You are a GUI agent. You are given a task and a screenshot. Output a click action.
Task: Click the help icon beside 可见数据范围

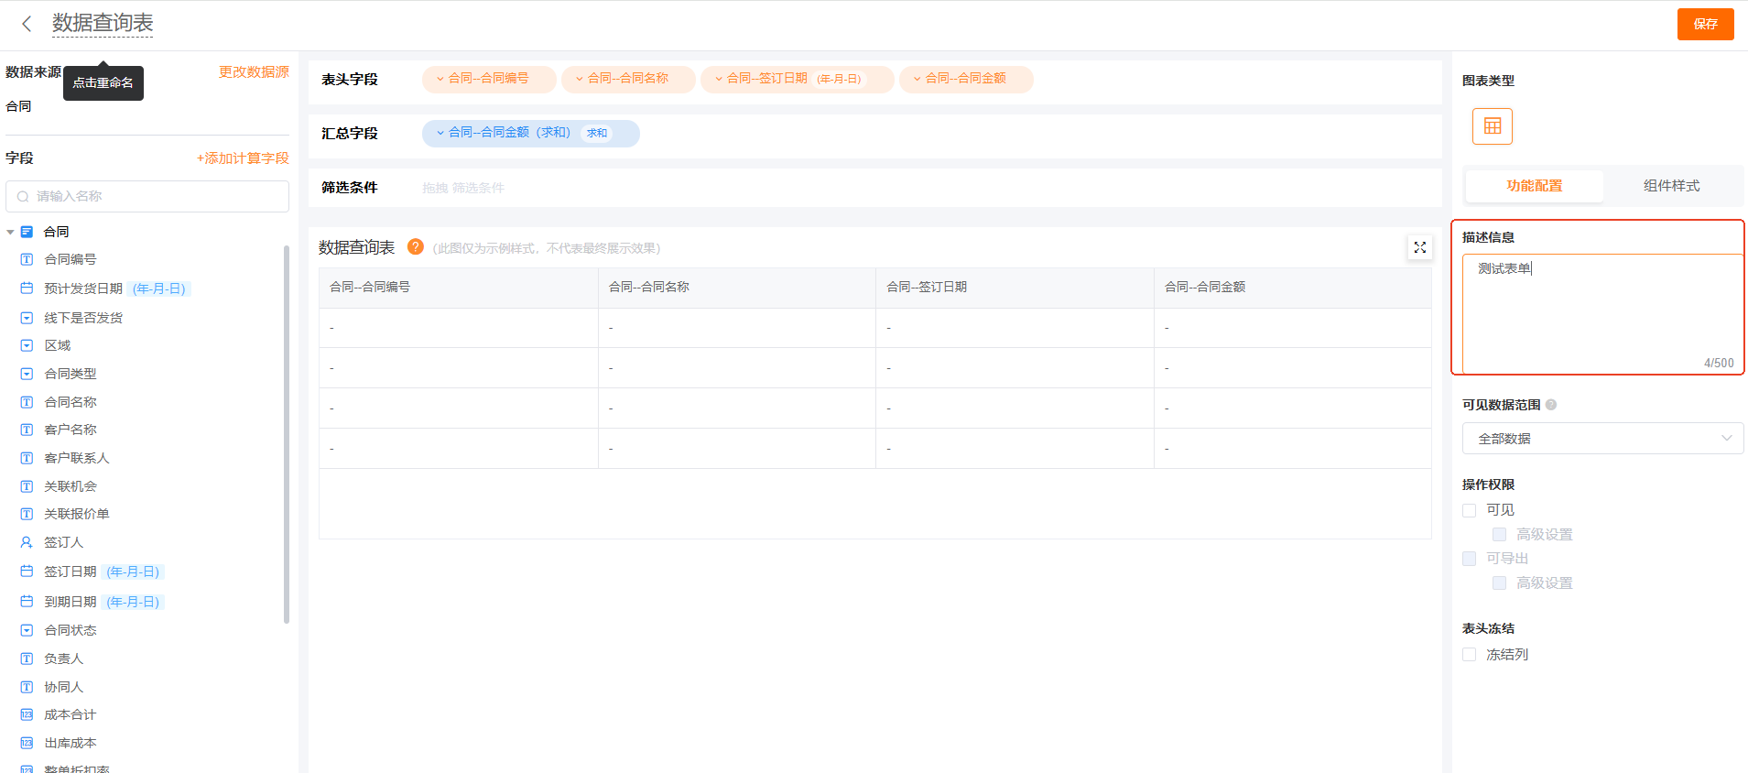(1551, 405)
